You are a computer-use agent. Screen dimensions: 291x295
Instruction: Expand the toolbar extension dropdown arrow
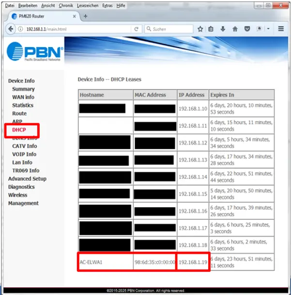[268, 29]
